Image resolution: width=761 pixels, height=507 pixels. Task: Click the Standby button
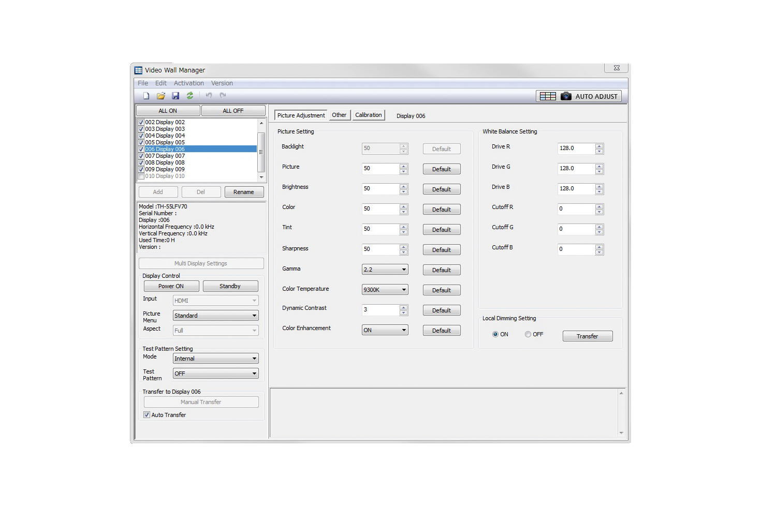coord(230,286)
